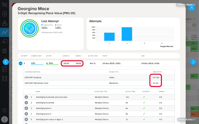Open the user avatar at bottom left
The image size is (199, 124).
pyautogui.click(x=5, y=119)
